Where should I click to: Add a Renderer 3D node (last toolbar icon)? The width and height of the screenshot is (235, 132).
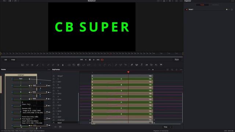pyautogui.click(x=161, y=65)
